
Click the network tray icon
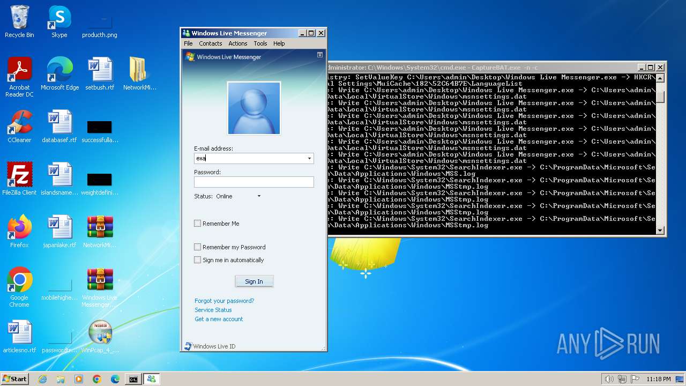point(622,379)
